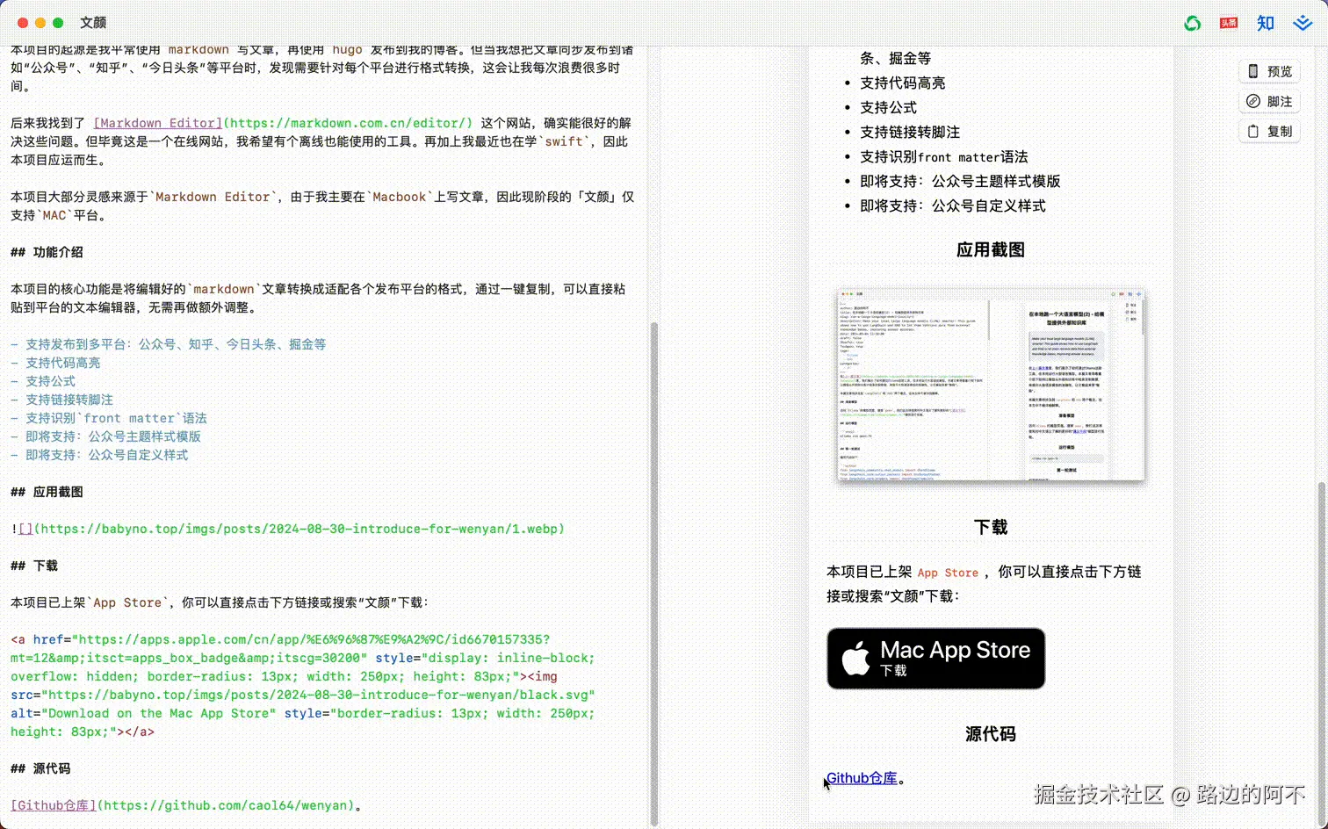Click the 'App Store' inline code in preview

click(948, 573)
